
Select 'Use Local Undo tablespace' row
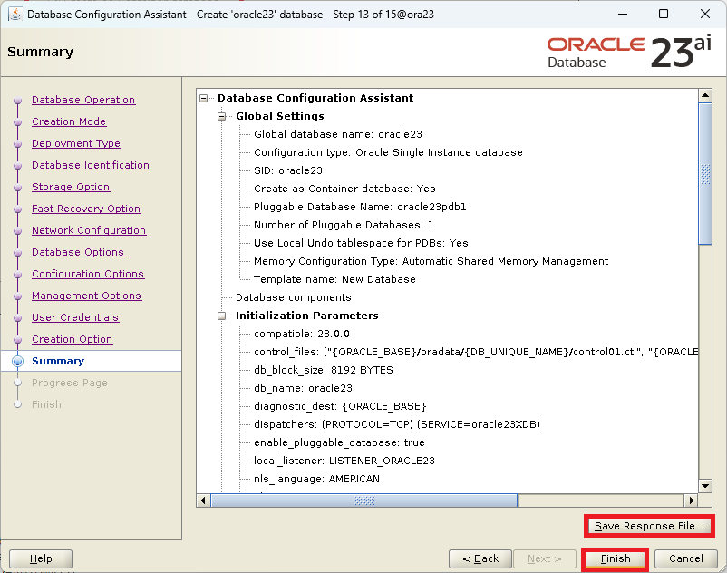(361, 243)
